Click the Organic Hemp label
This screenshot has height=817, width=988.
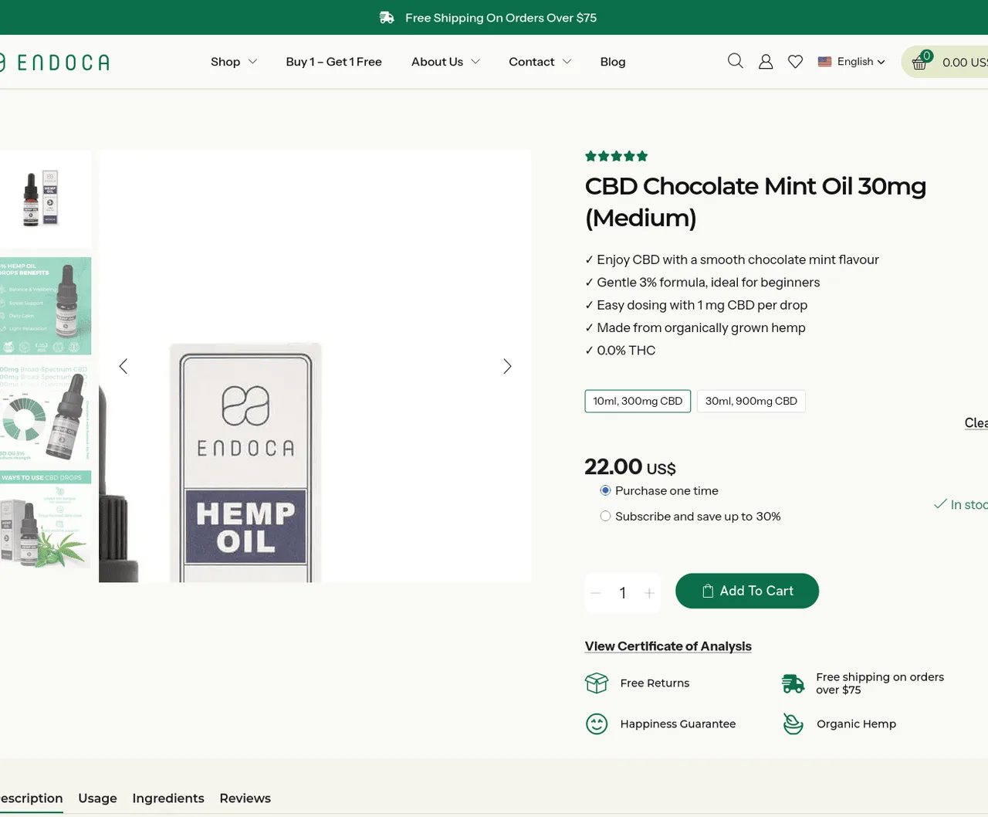click(x=856, y=724)
